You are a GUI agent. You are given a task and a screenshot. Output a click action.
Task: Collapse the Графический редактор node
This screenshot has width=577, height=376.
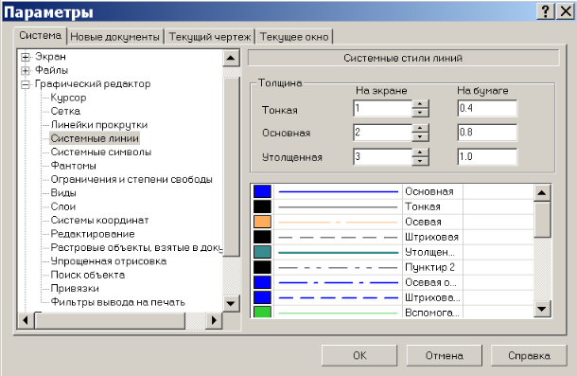tap(26, 84)
